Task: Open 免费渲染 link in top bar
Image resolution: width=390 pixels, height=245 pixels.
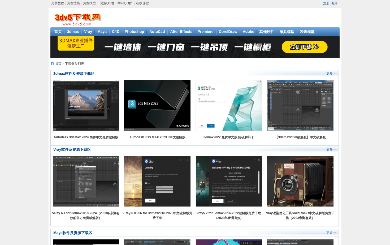Action: point(73,3)
